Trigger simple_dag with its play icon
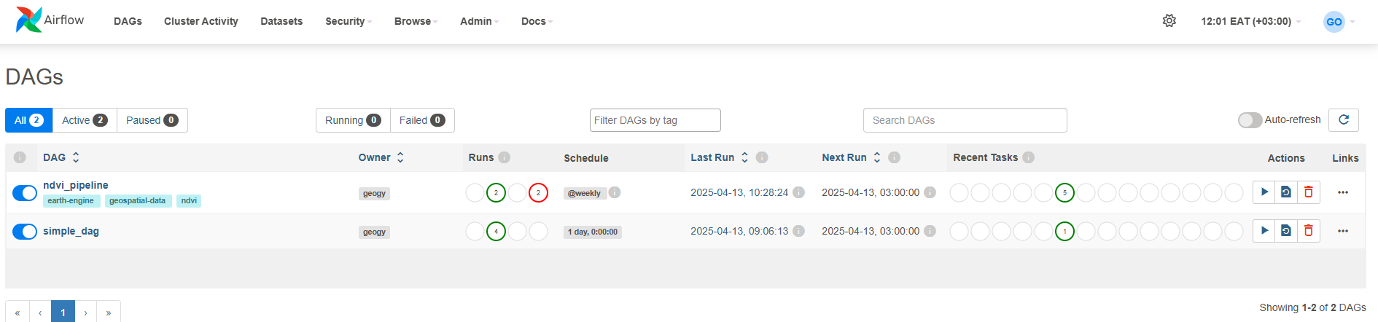Screen dimensions: 1378x322 (x=1264, y=231)
